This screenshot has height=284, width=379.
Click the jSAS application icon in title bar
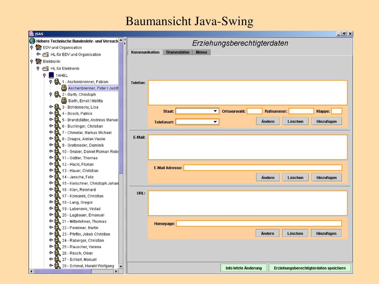[x=31, y=34]
